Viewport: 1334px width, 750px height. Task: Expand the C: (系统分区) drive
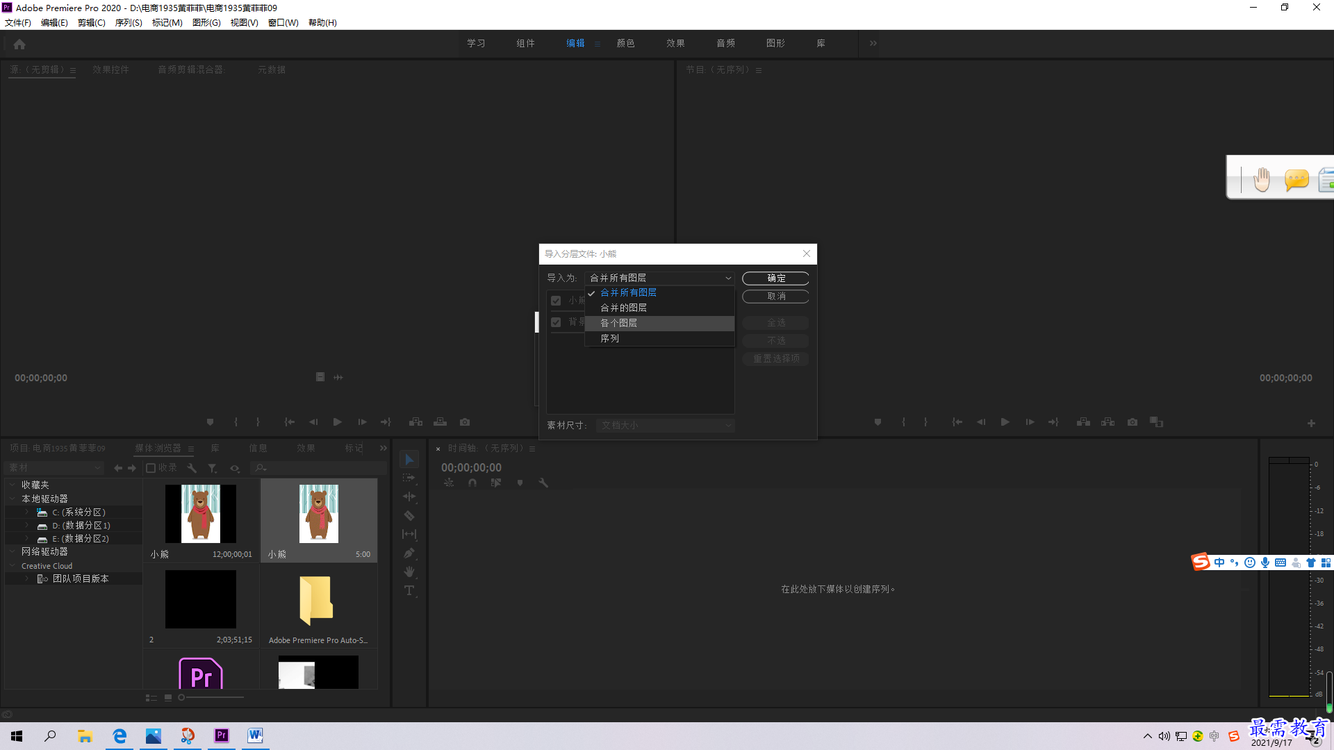27,512
